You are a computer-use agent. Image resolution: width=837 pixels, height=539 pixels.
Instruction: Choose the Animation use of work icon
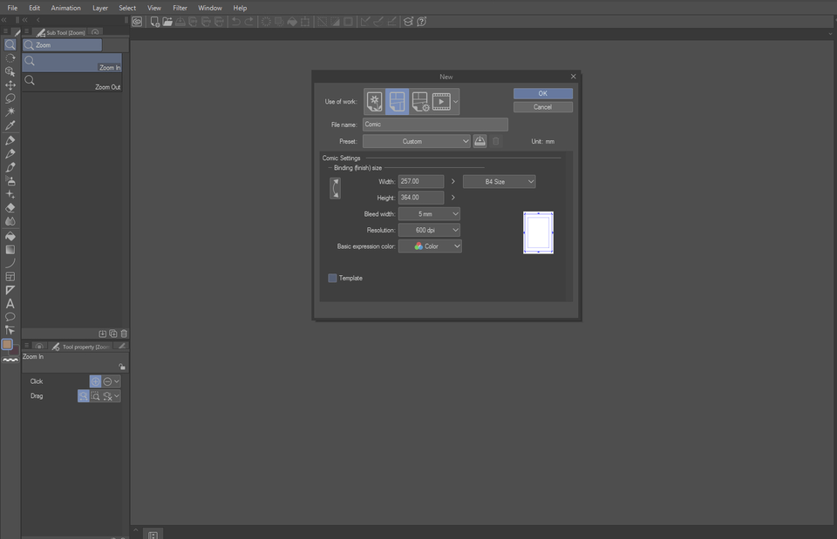[x=442, y=102]
